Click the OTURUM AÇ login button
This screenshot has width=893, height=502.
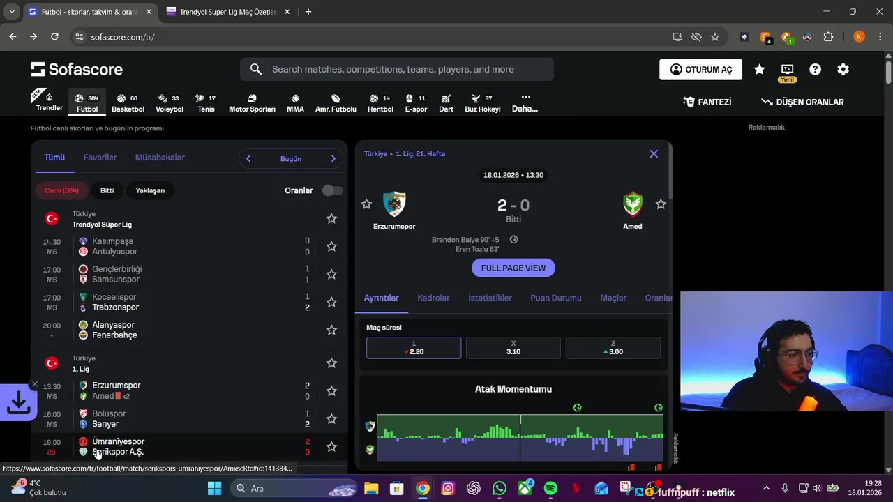coord(701,69)
